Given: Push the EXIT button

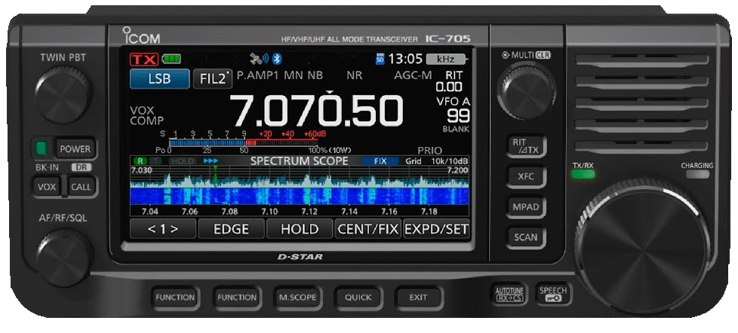Looking at the screenshot, I should pyautogui.click(x=418, y=298).
